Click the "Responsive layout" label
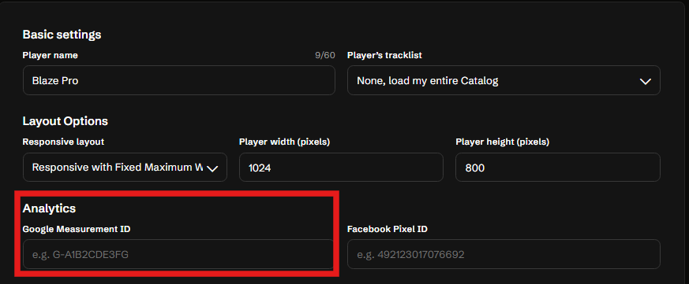The width and height of the screenshot is (689, 284). click(x=63, y=142)
